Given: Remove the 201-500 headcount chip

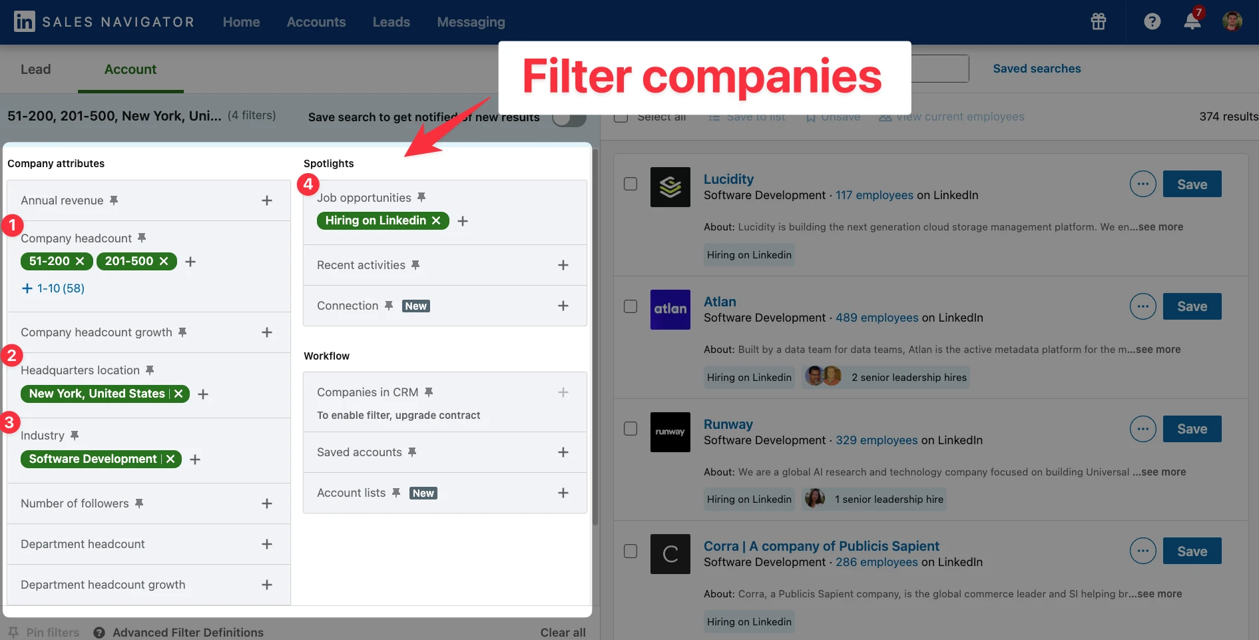Looking at the screenshot, I should tap(164, 261).
